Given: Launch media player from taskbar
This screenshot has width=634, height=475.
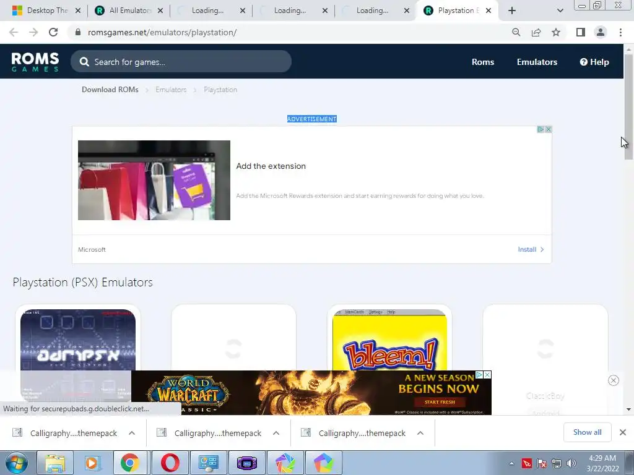Looking at the screenshot, I should [92, 463].
